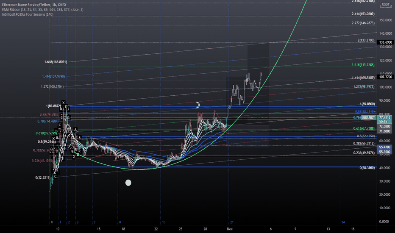Click the 71.8800 price axis tag
This screenshot has height=233, width=395.
[x=385, y=131]
